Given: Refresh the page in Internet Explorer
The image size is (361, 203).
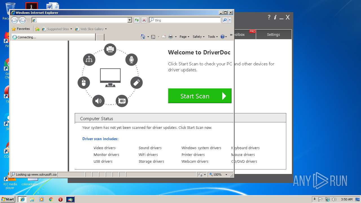Looking at the screenshot, I should point(137,20).
